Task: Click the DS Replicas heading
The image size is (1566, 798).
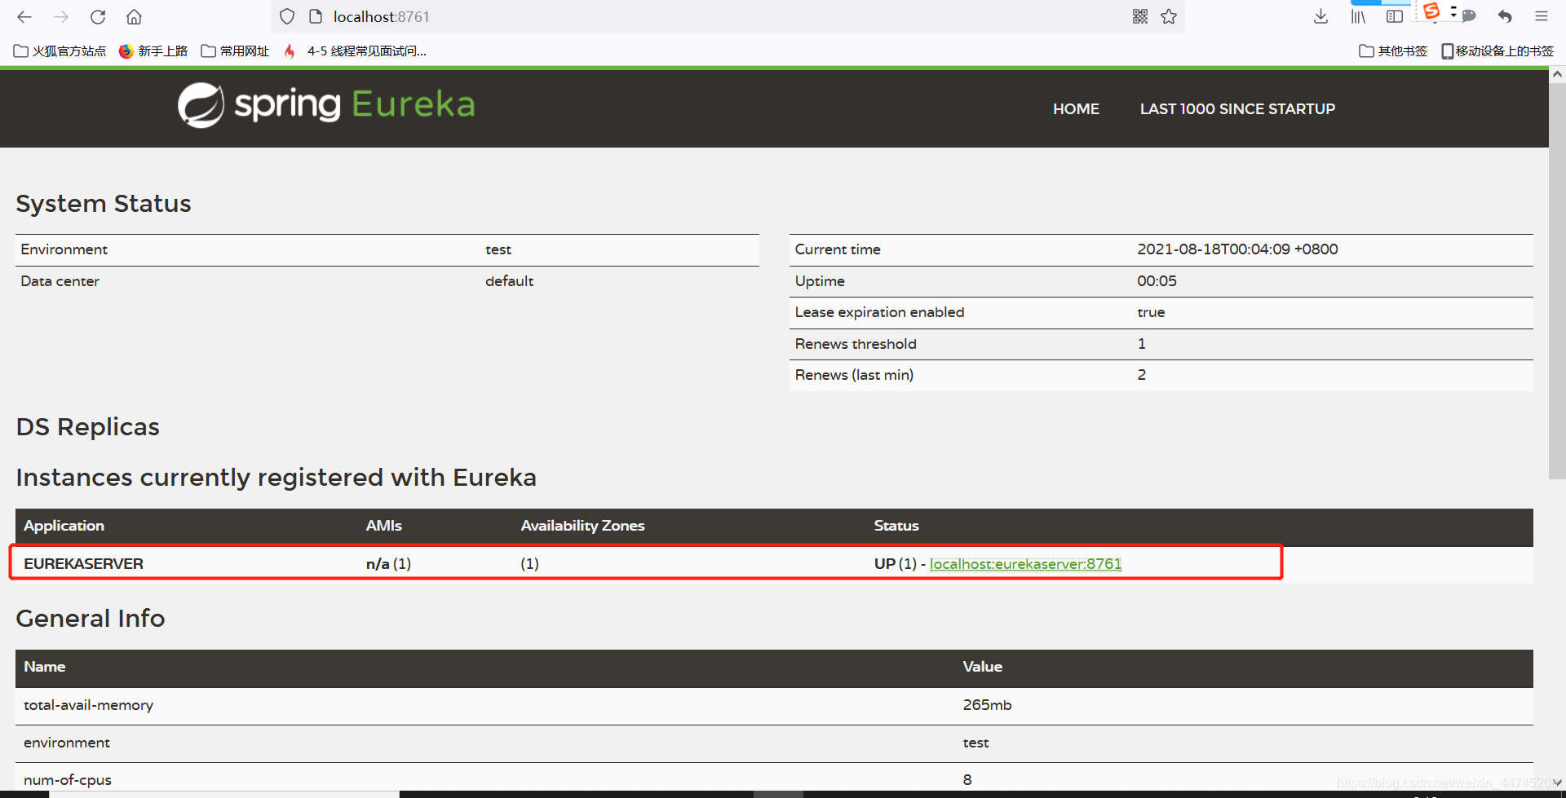Action: pos(88,427)
